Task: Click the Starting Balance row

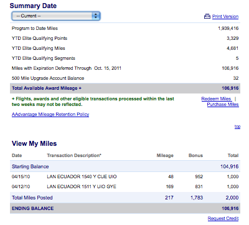Action: click(125, 166)
